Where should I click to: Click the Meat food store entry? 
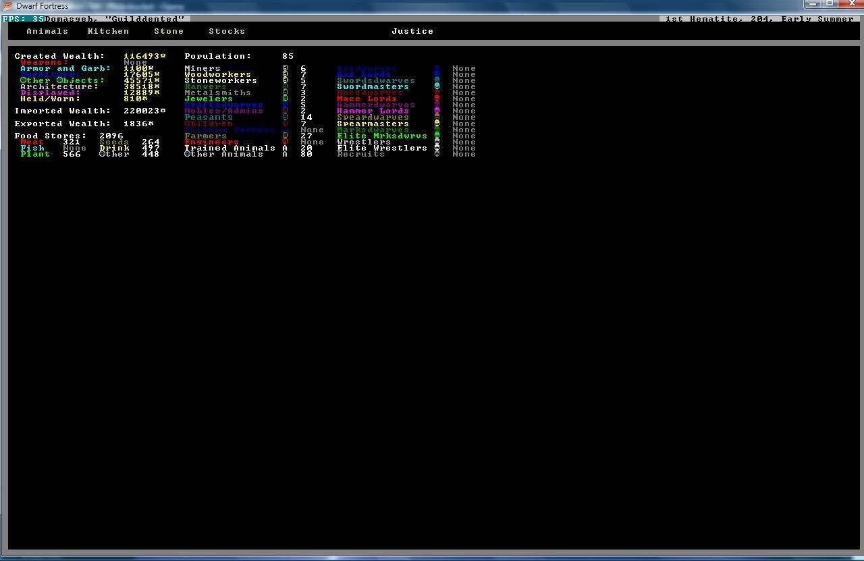coord(51,142)
